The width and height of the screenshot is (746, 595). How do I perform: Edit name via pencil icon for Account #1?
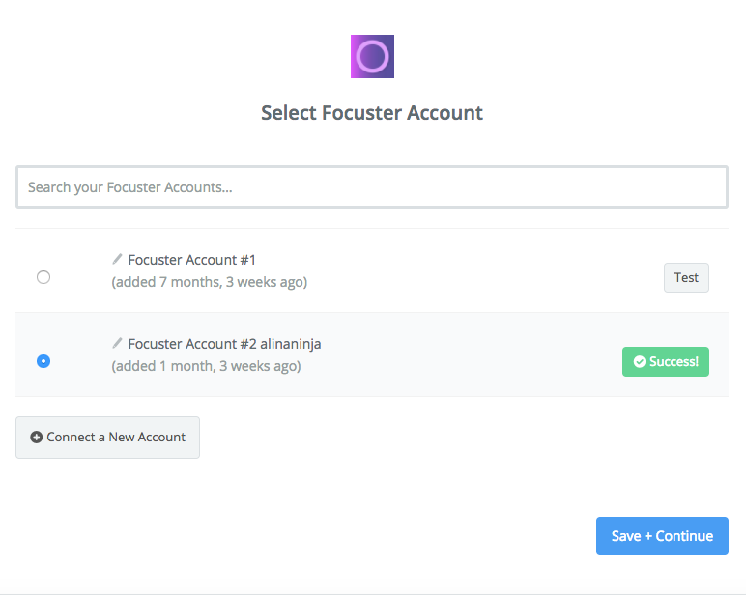tap(117, 259)
